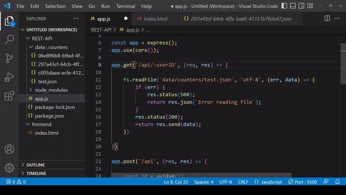
Task: Go to line via Ln 9, Col 22
Action: pos(176,182)
